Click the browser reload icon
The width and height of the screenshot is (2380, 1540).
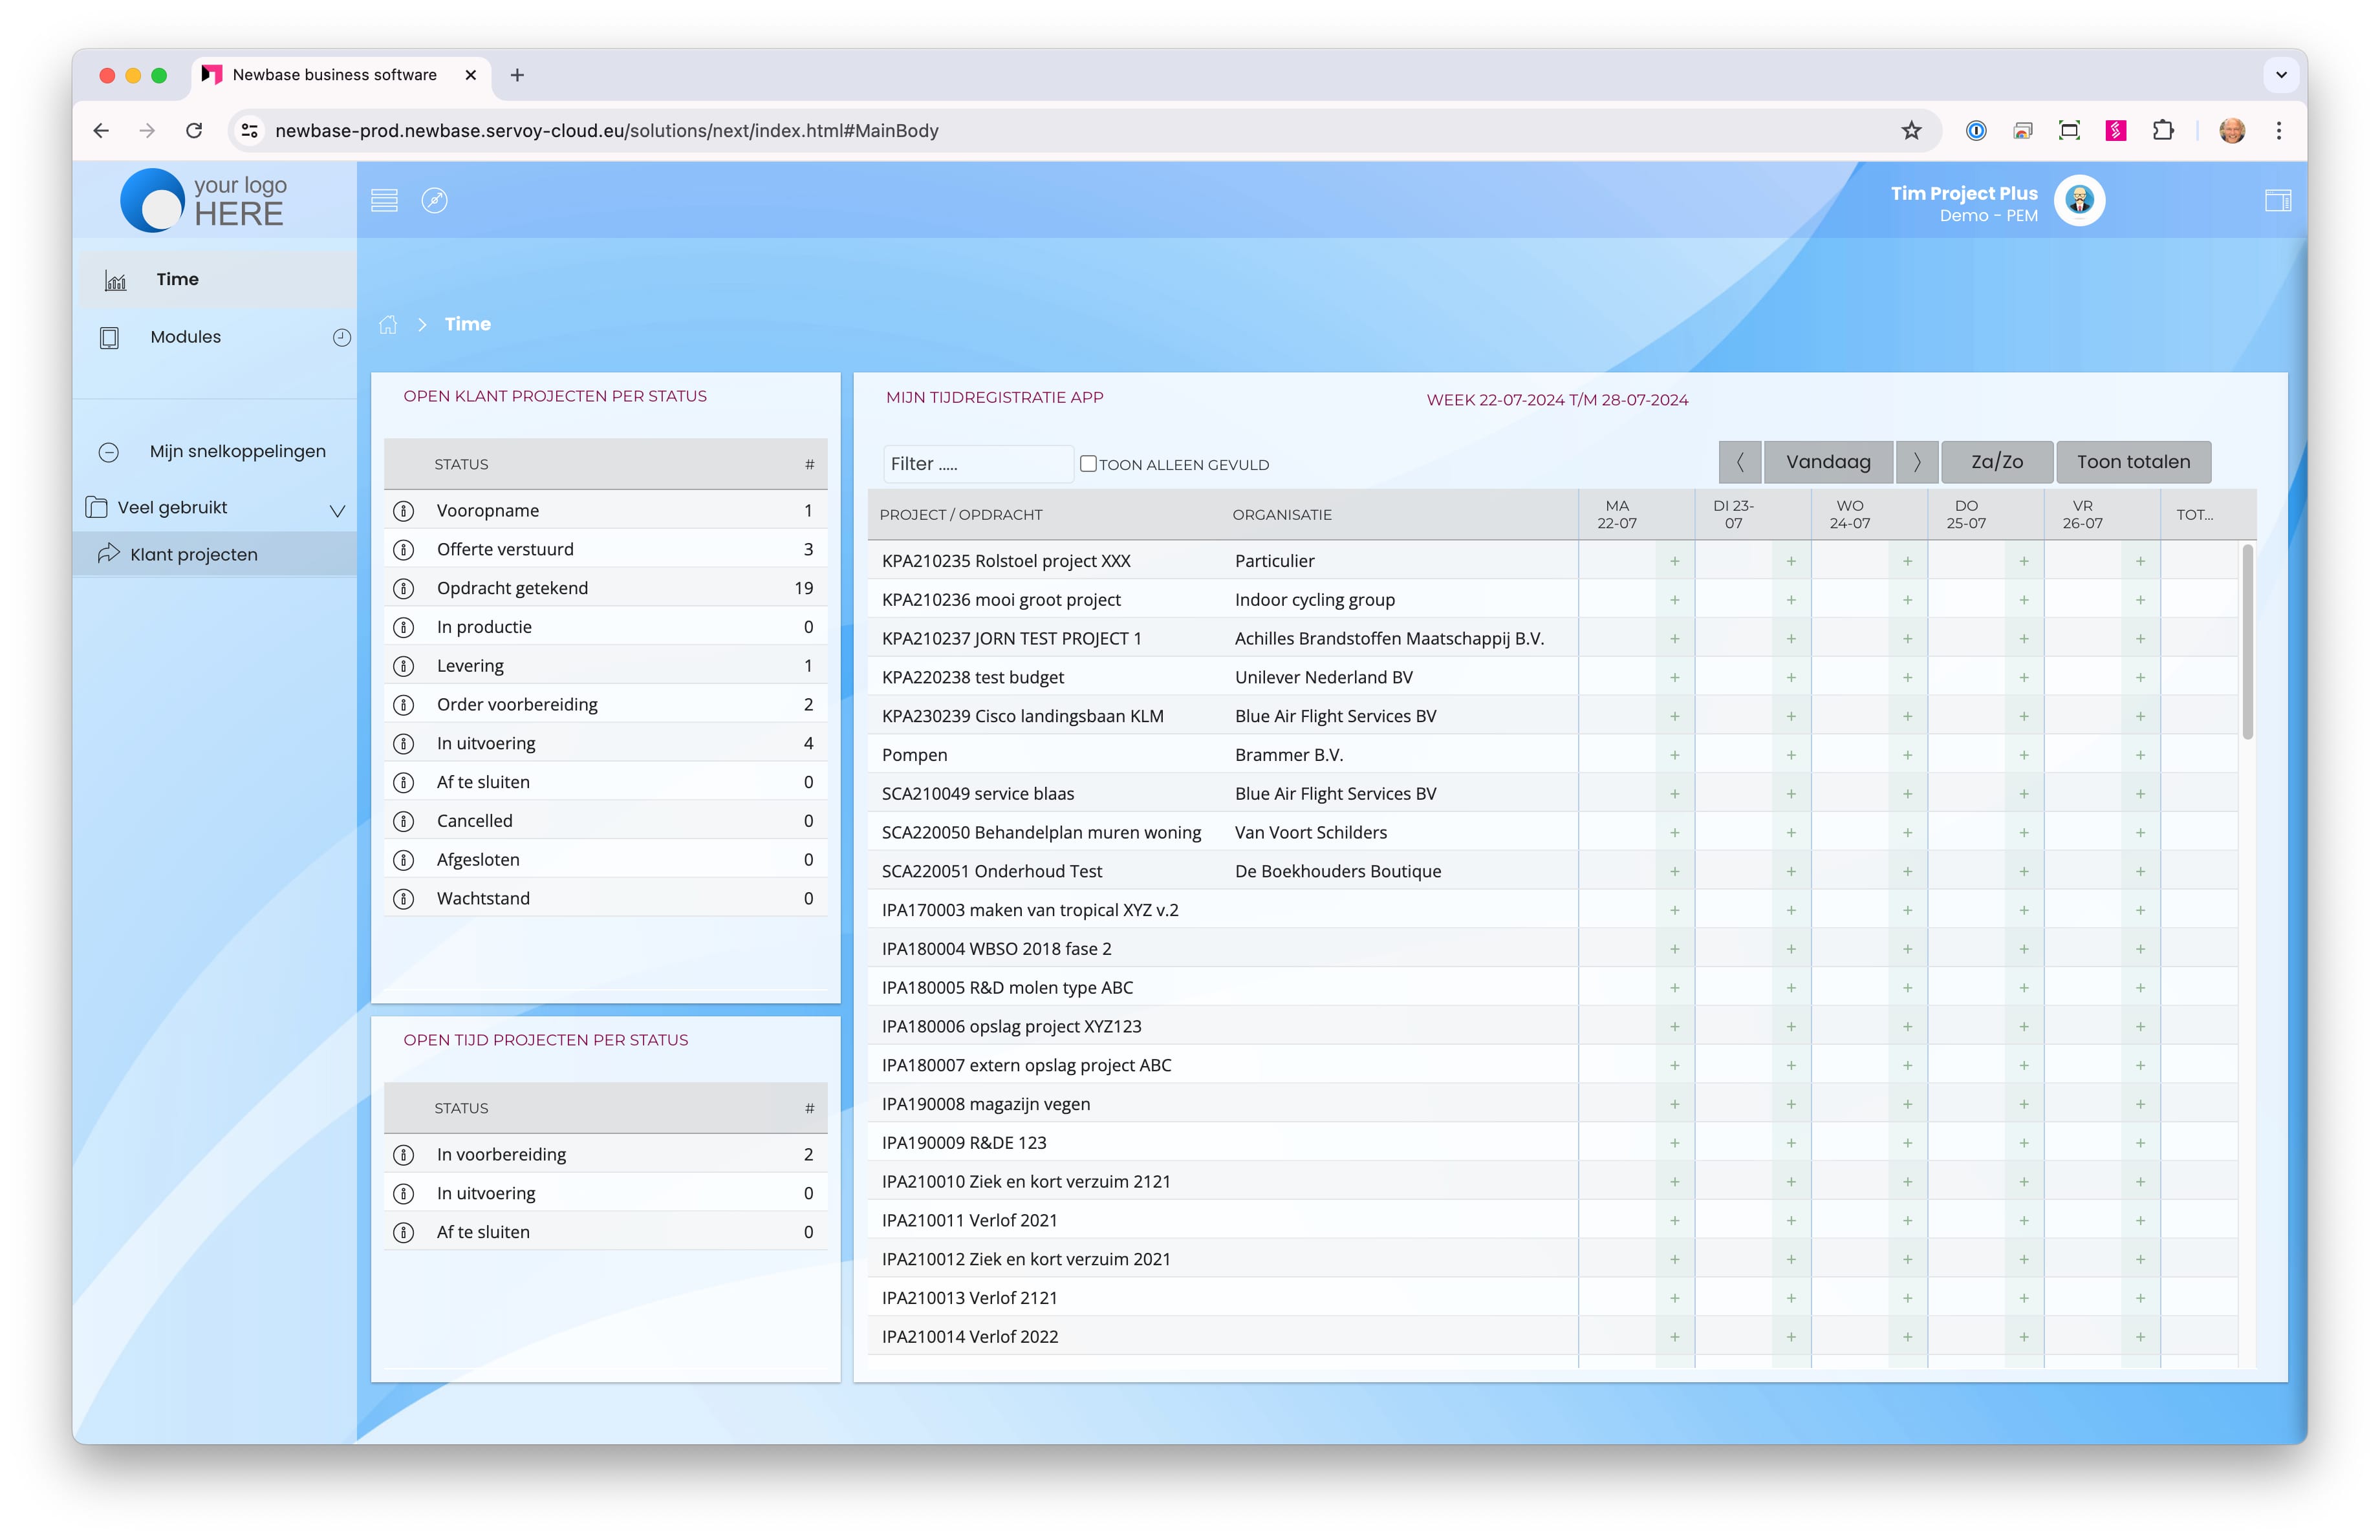tap(194, 131)
